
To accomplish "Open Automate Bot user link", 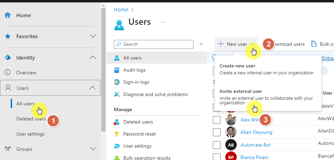I will 255,145.
